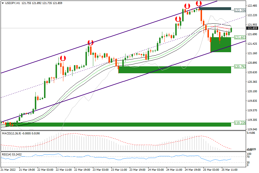Select red arrow marker touching upper channel near 22 Mar 19:00
Image resolution: width=259 pixels, height=173 pixels.
tap(90, 43)
